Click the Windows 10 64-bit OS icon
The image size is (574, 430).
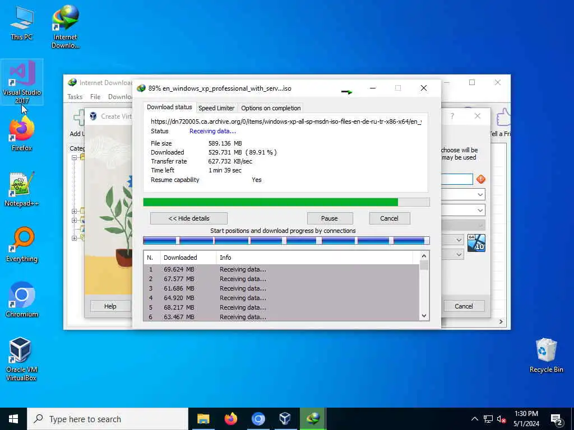pos(476,243)
